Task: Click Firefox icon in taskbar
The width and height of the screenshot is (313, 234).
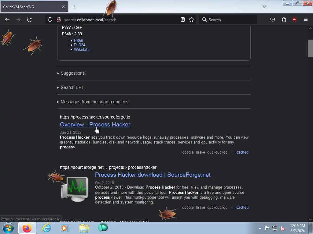Action: [x=27, y=228]
